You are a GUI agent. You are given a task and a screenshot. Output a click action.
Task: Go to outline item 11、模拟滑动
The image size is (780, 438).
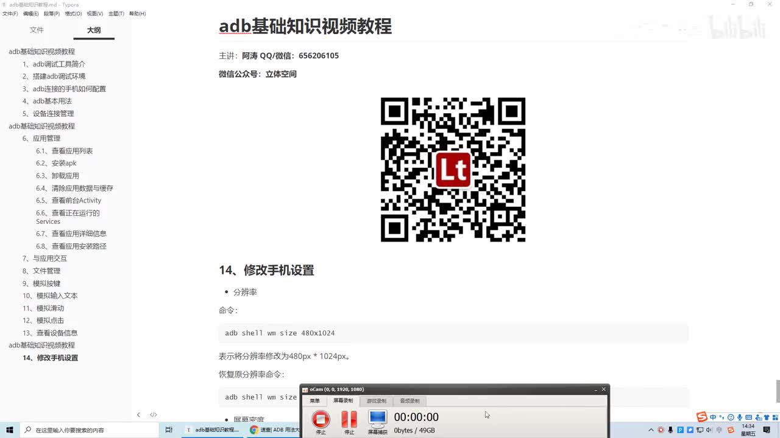[x=43, y=308]
